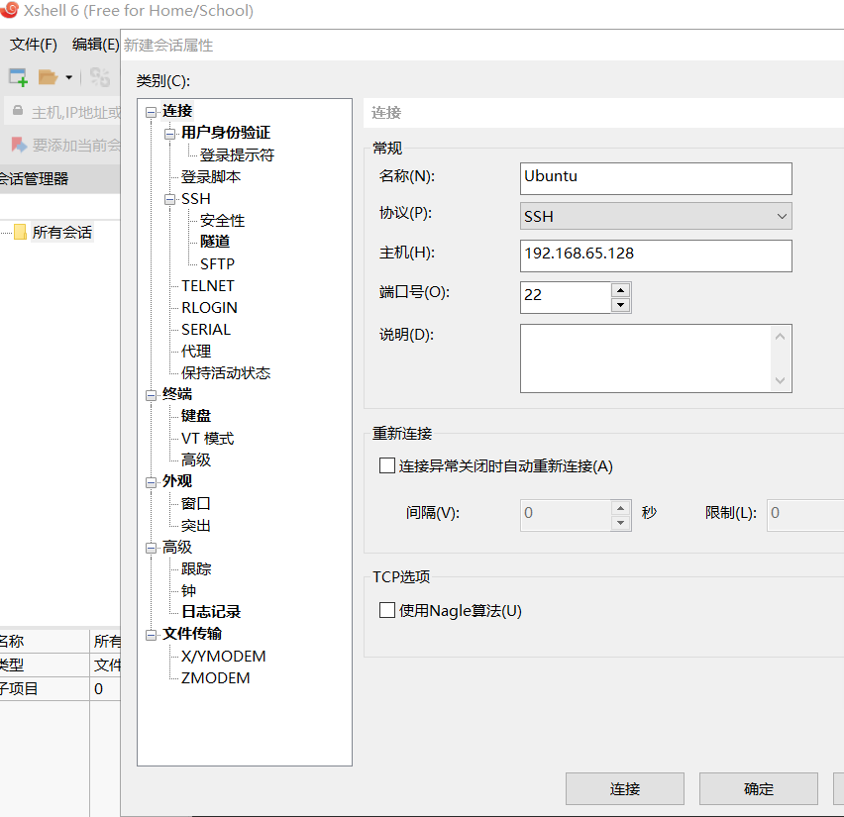This screenshot has width=844, height=817.
Task: Click the 限制 input field
Action: (x=805, y=516)
